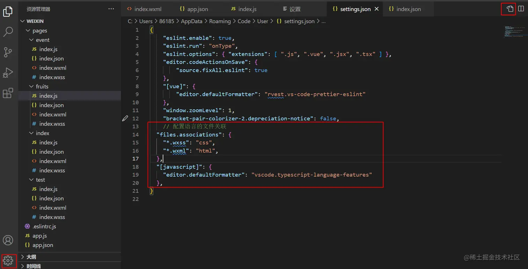Open the Source Control view
528x269 pixels.
[x=8, y=52]
